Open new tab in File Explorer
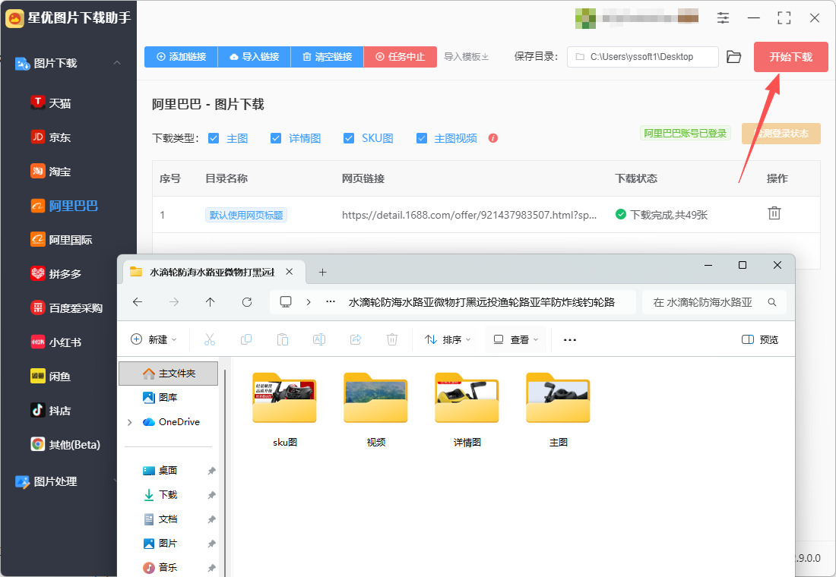 tap(322, 273)
